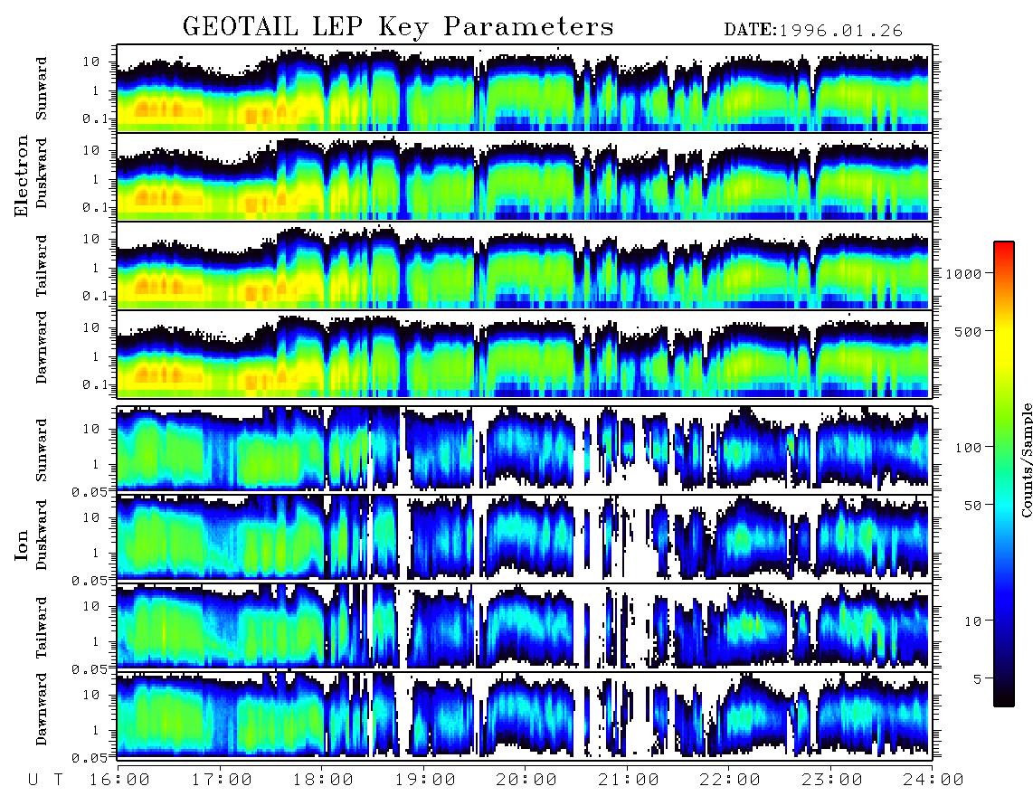Click the GEOTAIL LEP Key Parameters title
The width and height of the screenshot is (1033, 796).
click(398, 27)
